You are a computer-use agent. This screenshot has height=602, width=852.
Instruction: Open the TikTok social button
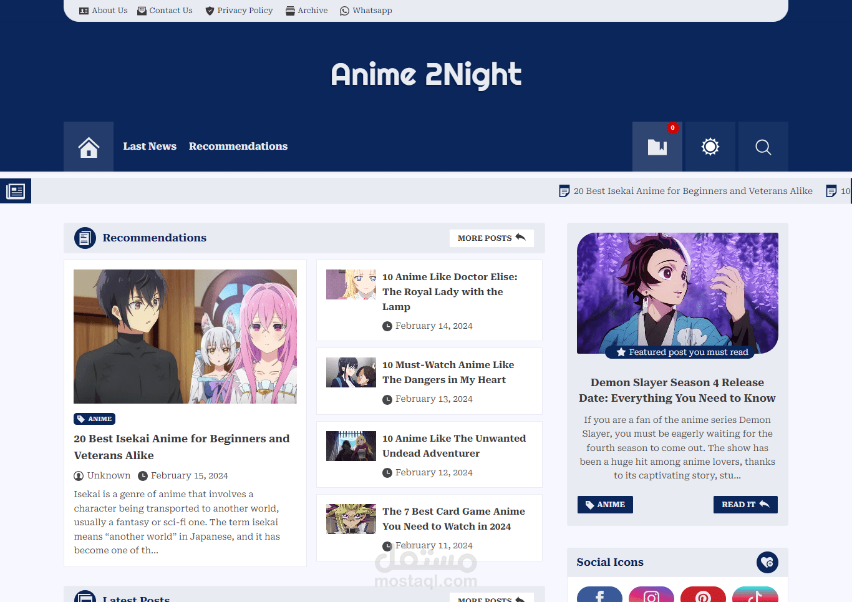tap(755, 595)
